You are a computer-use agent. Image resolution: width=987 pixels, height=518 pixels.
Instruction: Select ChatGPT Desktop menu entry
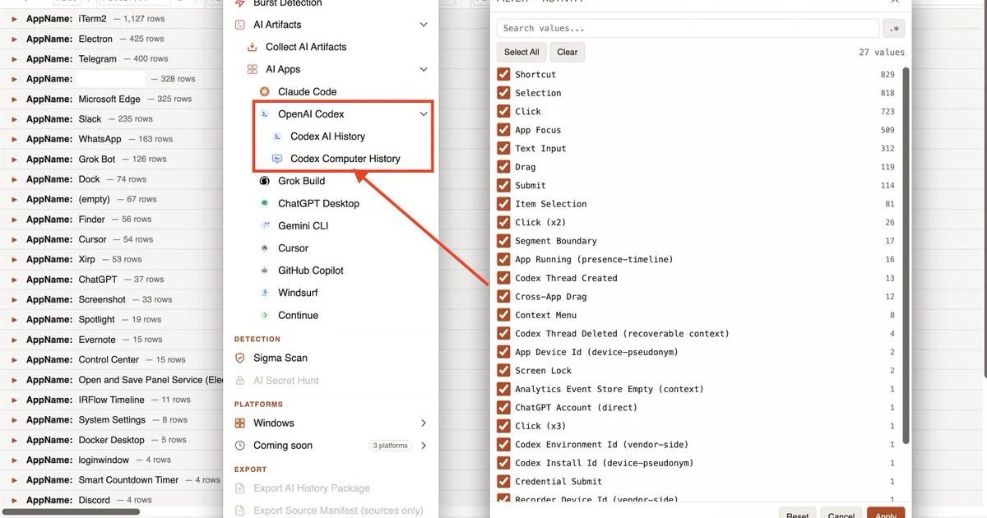click(x=318, y=203)
